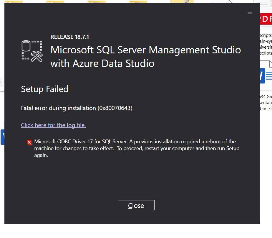Screen dimensions: 272x238
Task: Click the red error X icon beside ODBC message
Action: tap(29, 142)
